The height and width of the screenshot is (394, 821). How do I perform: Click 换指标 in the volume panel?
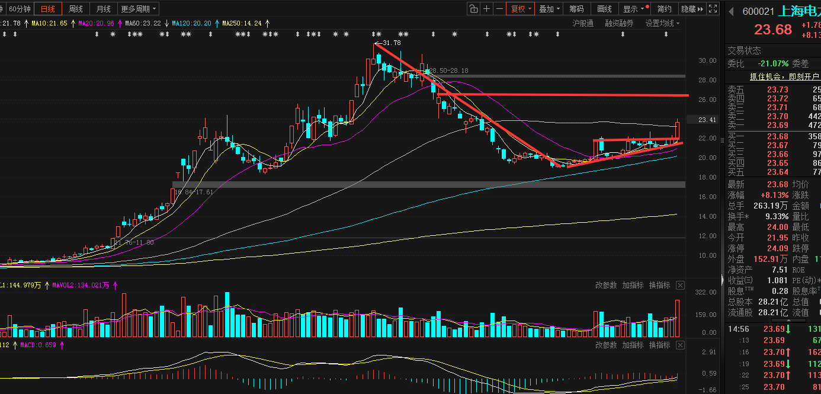pos(659,286)
